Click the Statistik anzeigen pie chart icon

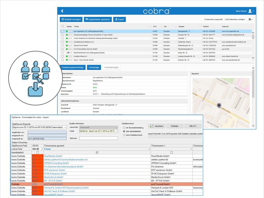(x=63, y=19)
